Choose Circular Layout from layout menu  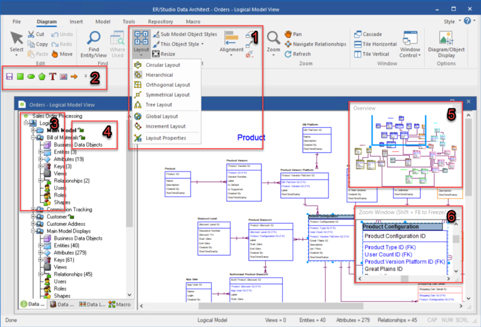(163, 65)
